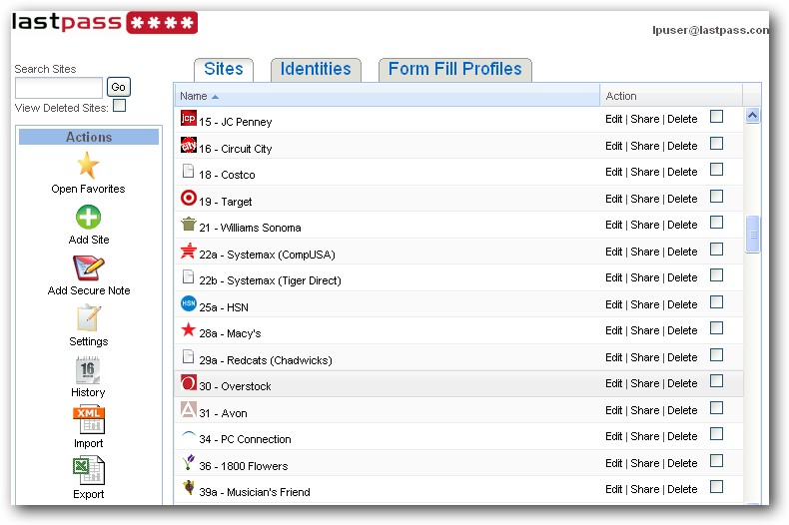The image size is (789, 525).
Task: Click the Search Sites input field
Action: 59,88
